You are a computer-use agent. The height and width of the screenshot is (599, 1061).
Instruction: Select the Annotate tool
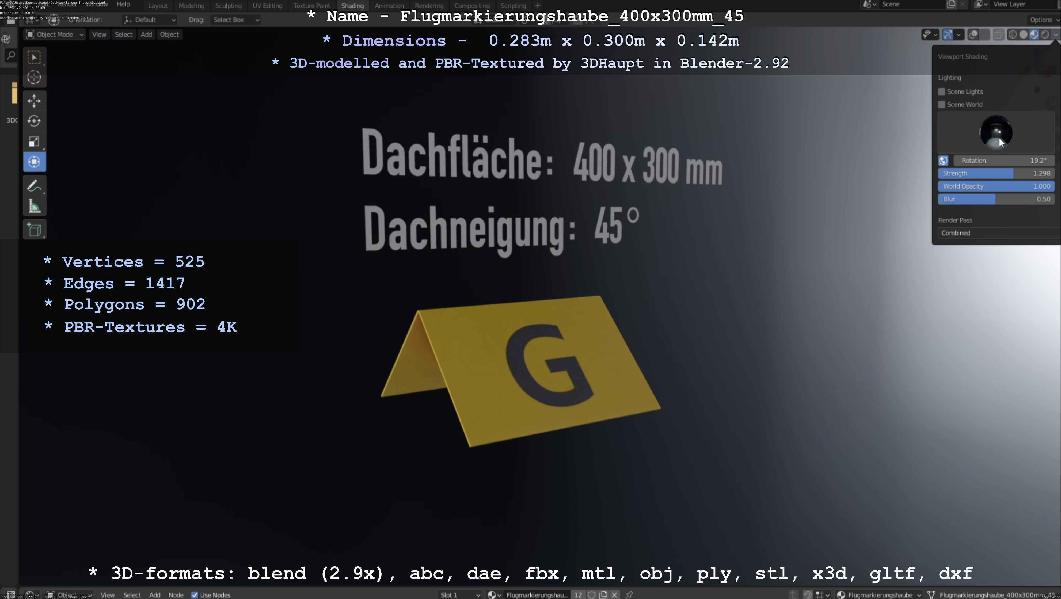coord(34,186)
